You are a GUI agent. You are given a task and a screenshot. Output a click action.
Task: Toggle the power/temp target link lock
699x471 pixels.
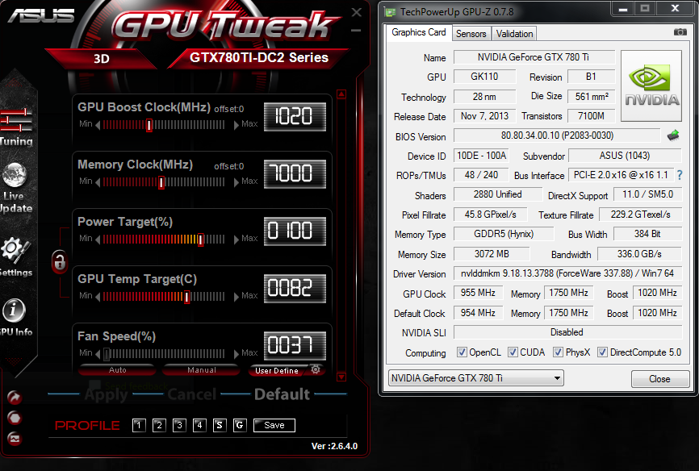click(59, 261)
